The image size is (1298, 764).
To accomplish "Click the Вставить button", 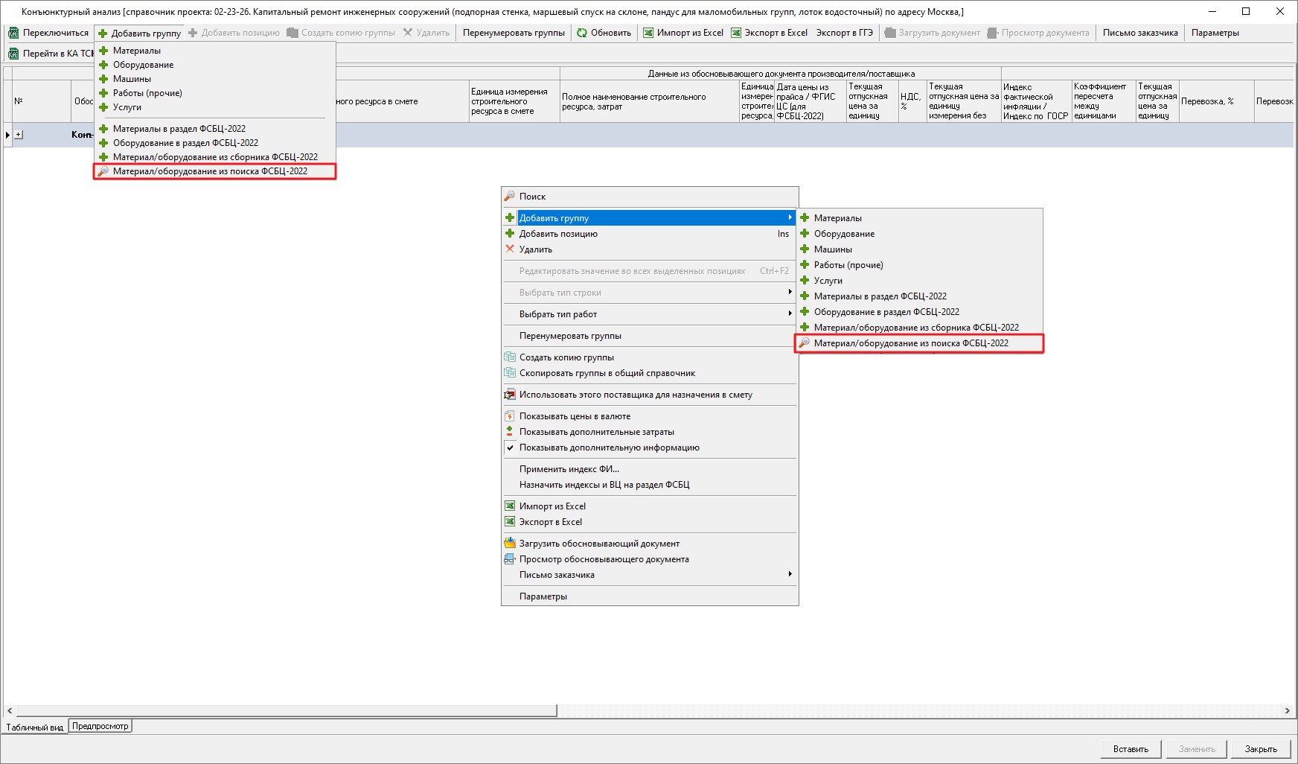I will coord(1131,749).
